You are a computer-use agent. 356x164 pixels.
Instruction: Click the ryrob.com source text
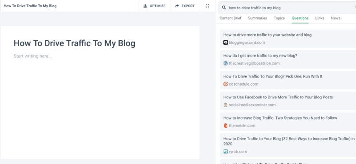238,152
